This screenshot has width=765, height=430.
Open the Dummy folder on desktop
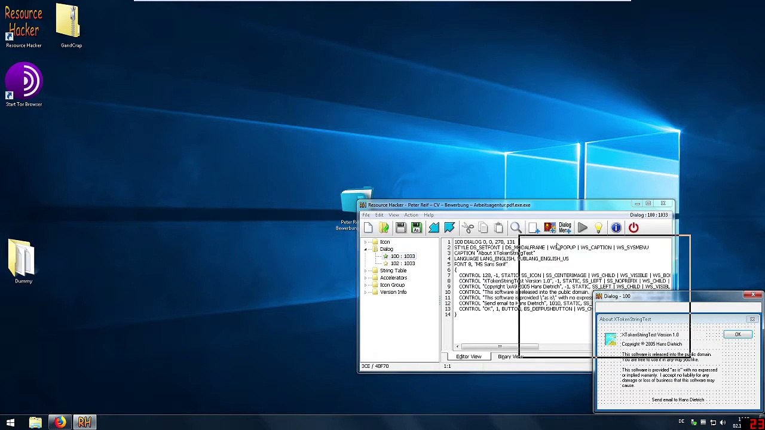[x=24, y=261]
